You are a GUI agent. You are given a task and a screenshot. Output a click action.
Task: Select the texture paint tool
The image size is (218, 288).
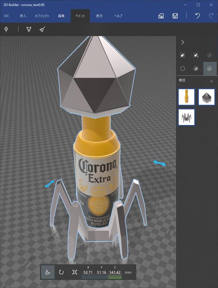click(x=29, y=29)
